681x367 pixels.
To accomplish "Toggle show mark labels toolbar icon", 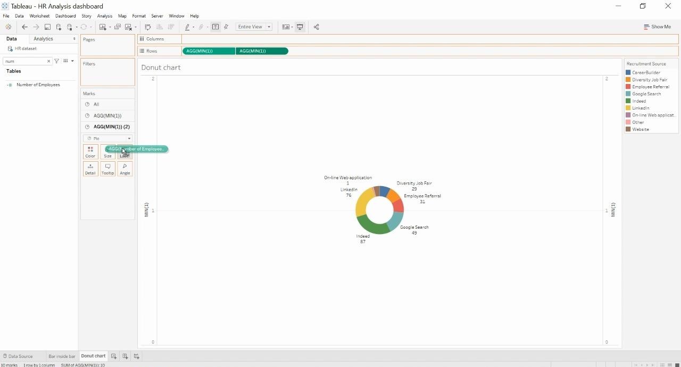I will click(x=215, y=27).
